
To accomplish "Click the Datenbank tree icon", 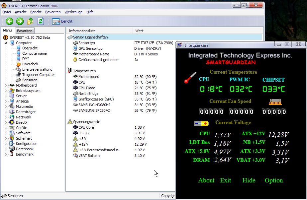I will pyautogui.click(x=12, y=149).
